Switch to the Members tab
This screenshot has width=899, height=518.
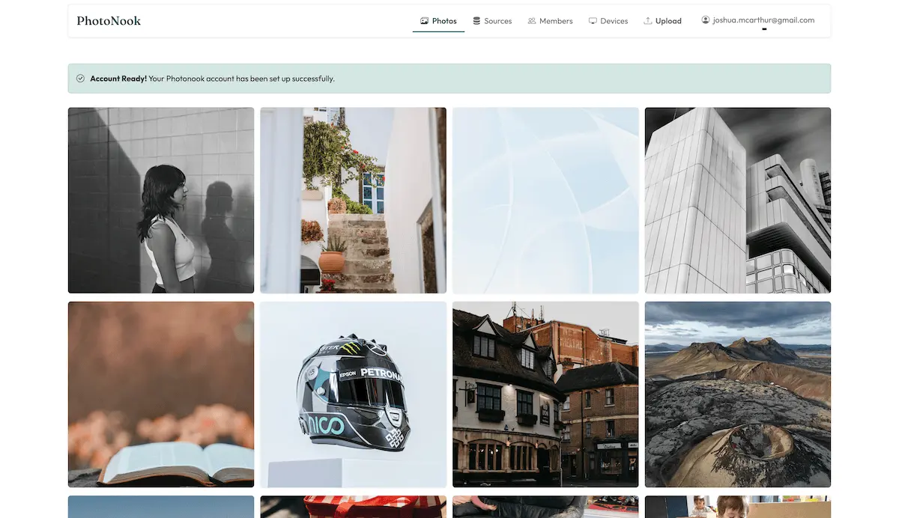[550, 21]
